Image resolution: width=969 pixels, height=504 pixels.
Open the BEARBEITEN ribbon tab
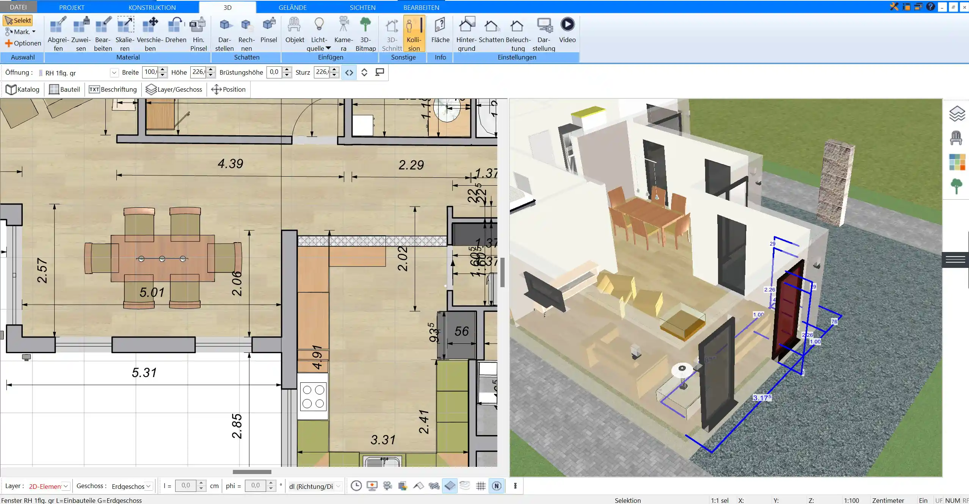(421, 7)
